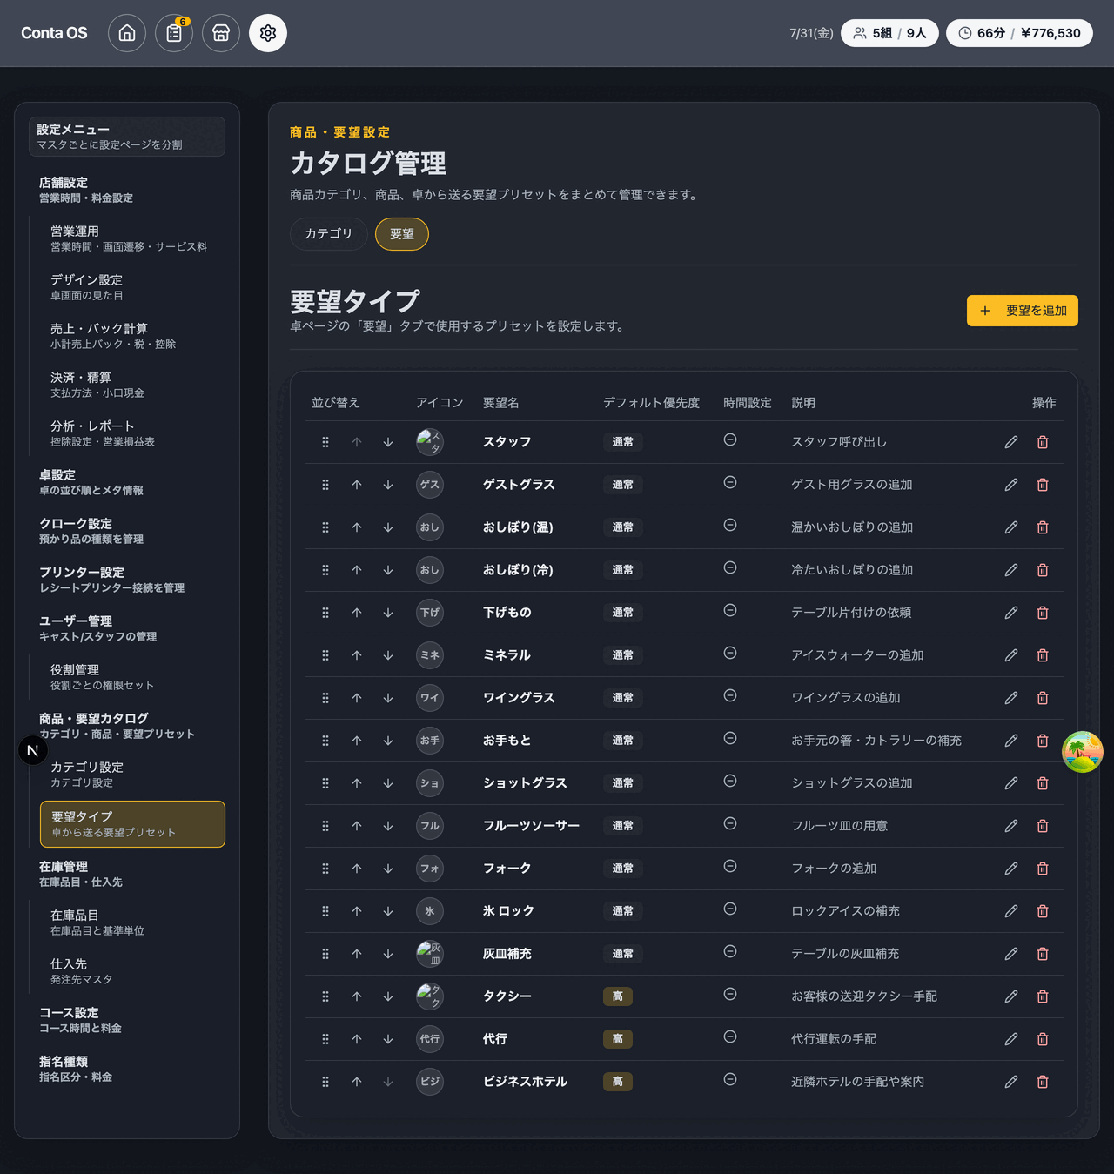Open コース設定 in sidebar

coord(127,1020)
